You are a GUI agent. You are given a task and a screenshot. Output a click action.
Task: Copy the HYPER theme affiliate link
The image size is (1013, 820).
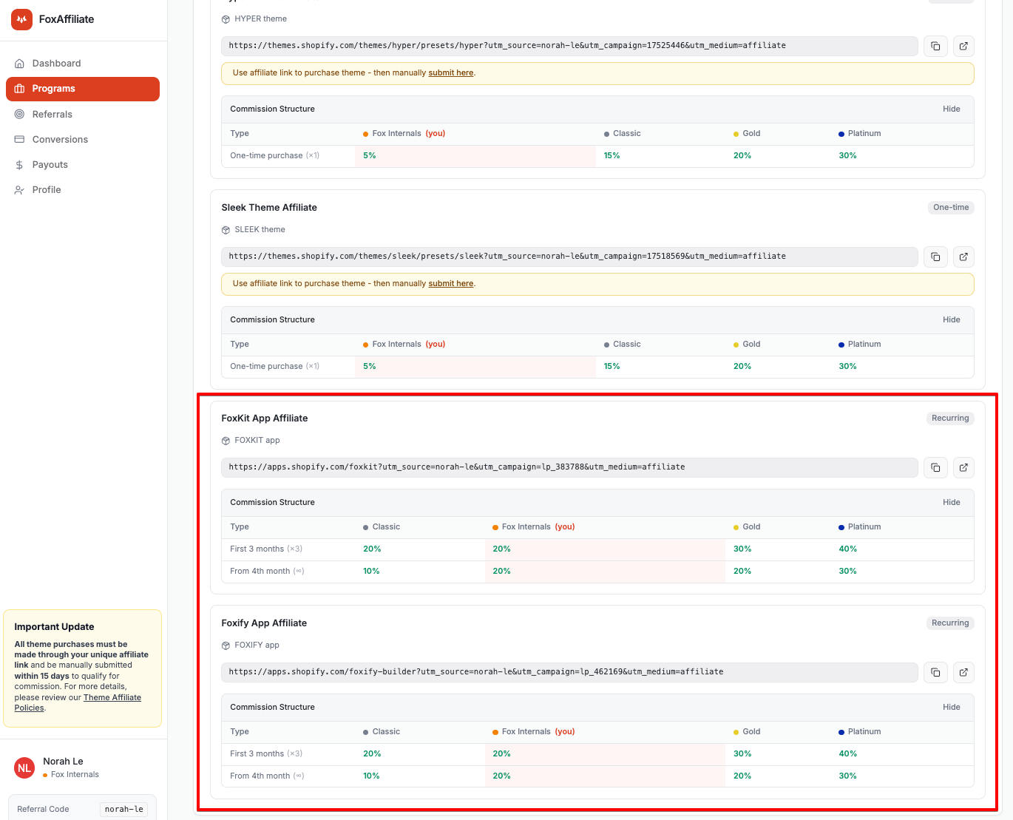pos(935,46)
